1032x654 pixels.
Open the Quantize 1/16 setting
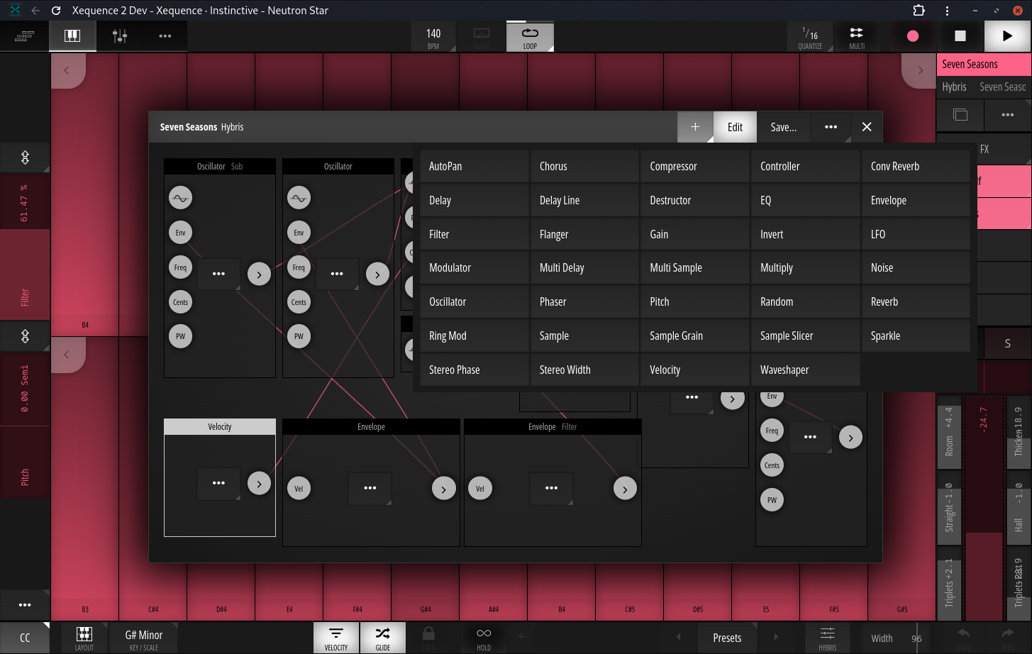810,37
